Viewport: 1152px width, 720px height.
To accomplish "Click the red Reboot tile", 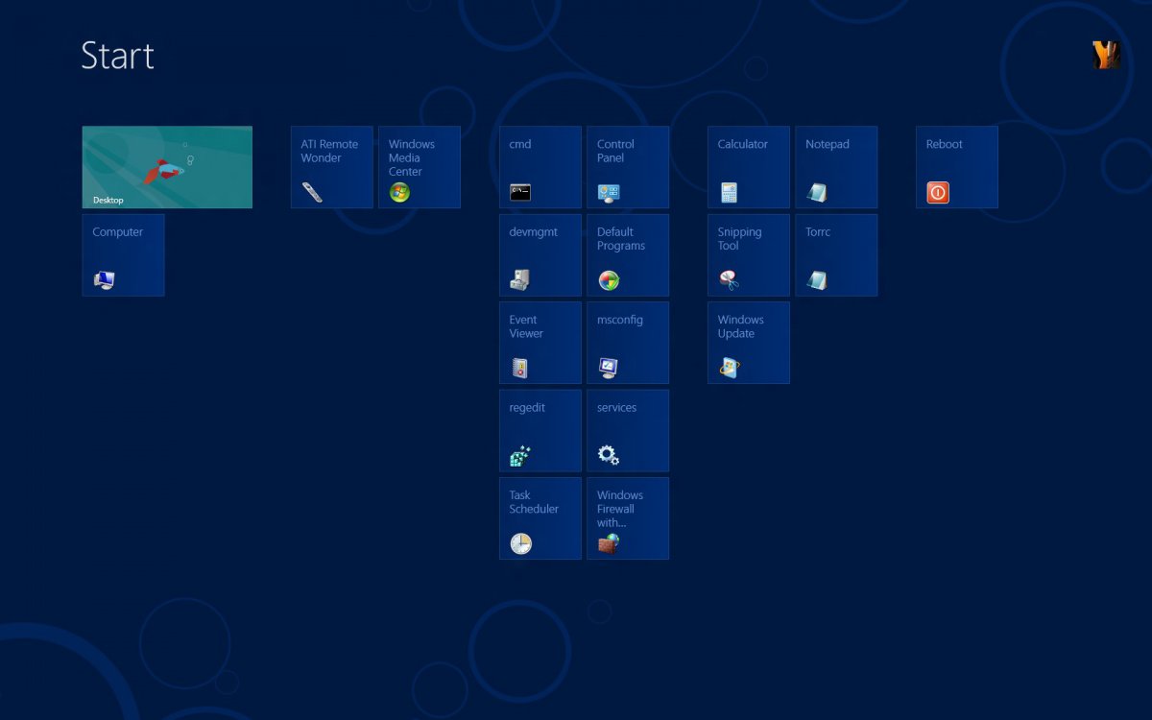I will (x=956, y=167).
